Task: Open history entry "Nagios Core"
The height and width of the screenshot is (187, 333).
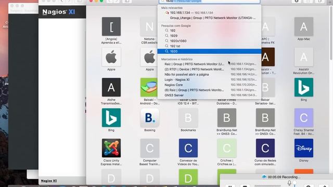Action: click(209, 85)
